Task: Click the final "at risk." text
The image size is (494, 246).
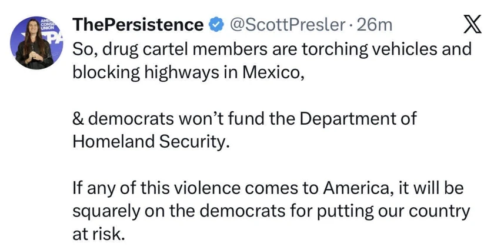Action: 99,234
